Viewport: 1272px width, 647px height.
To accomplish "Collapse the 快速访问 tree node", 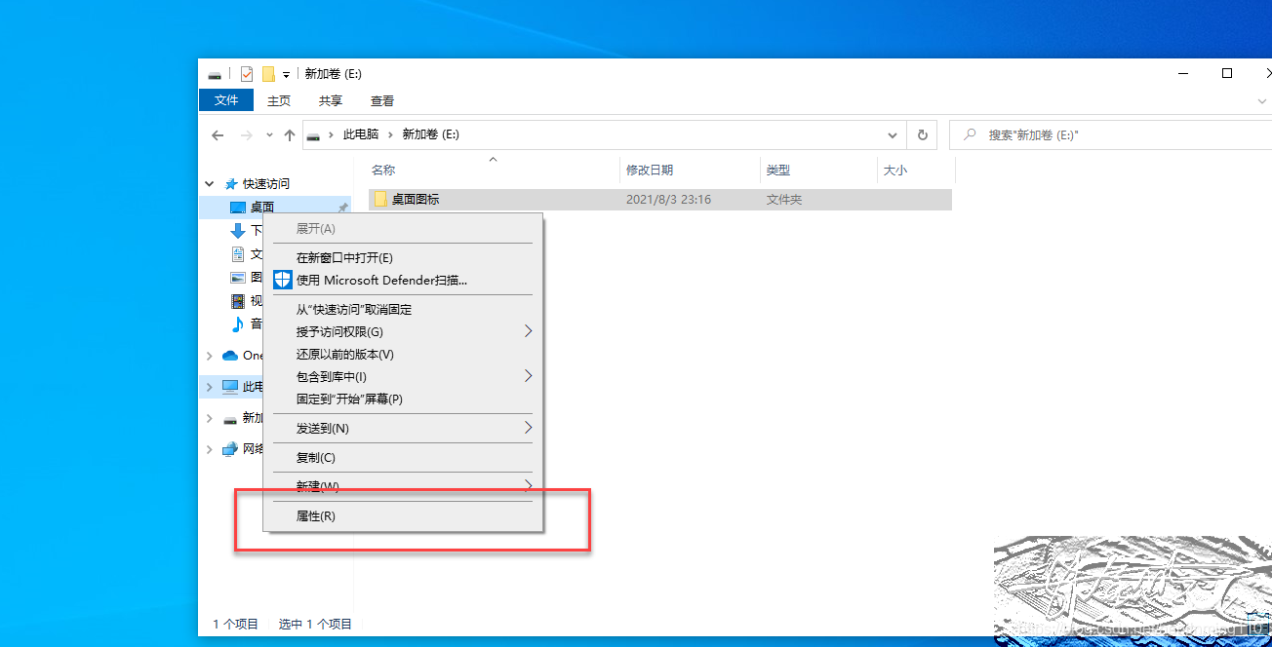I will [210, 183].
